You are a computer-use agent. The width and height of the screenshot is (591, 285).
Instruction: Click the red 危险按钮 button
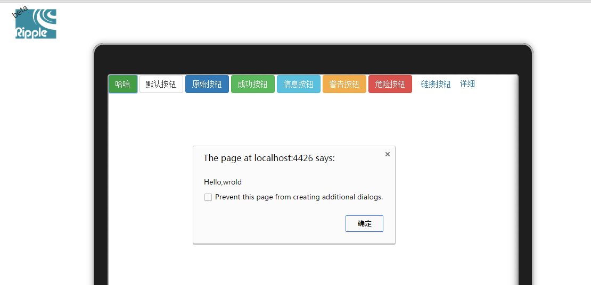pos(390,84)
